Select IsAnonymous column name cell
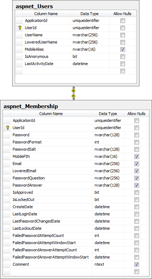This screenshot has height=279, width=152. (x=46, y=56)
